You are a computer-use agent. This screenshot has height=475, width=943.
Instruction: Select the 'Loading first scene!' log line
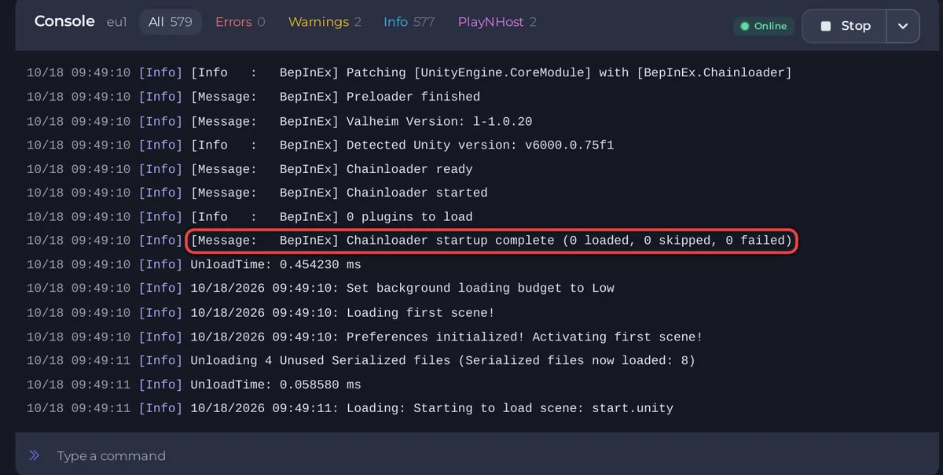point(261,312)
